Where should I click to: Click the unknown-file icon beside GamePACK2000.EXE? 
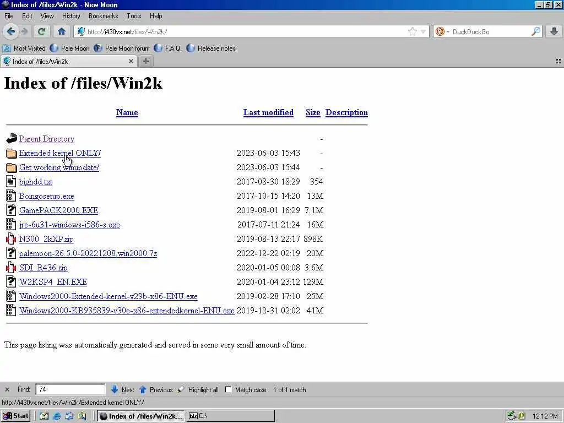tap(11, 210)
